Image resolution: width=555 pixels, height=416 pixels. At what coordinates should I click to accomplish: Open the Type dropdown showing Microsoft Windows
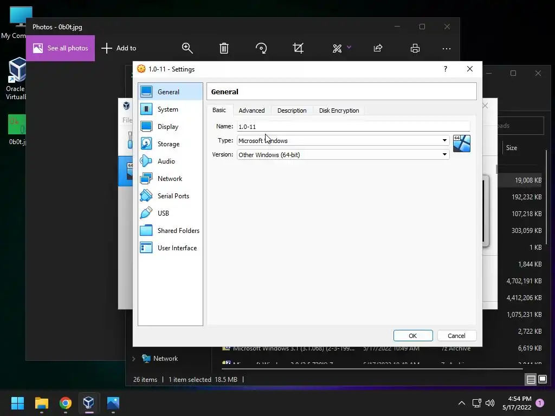343,140
